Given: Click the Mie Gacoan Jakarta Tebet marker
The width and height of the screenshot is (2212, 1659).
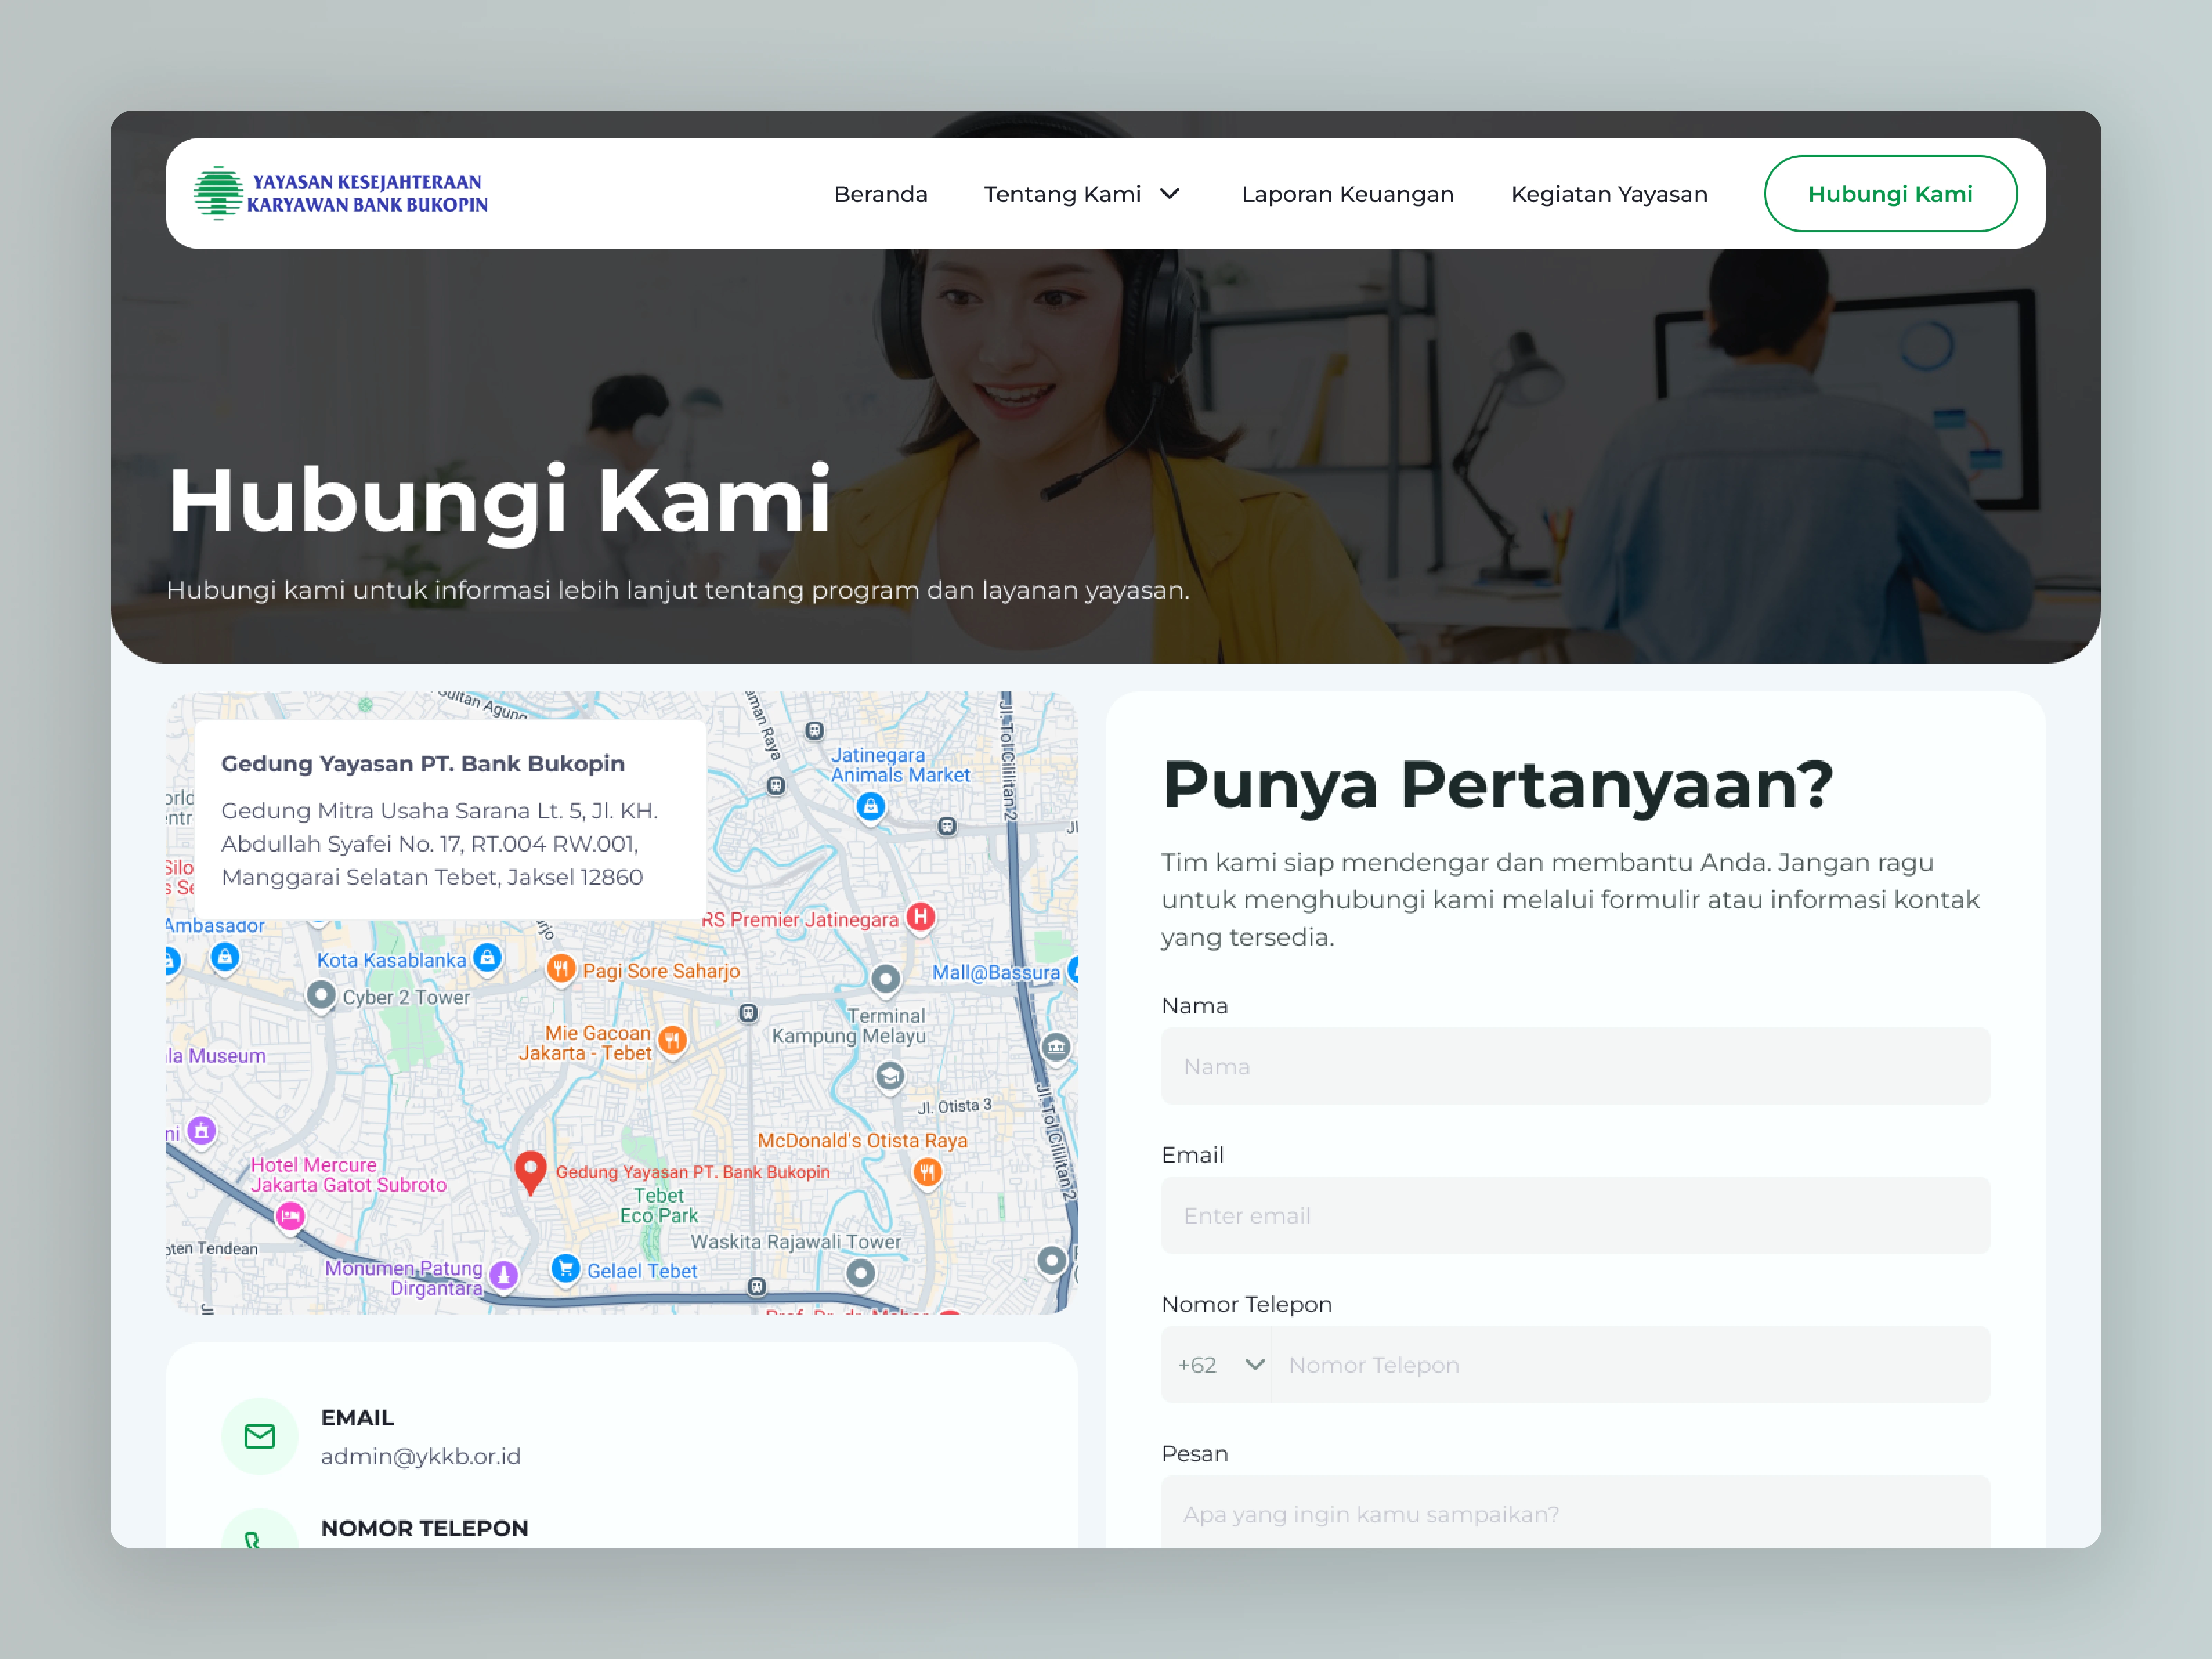Looking at the screenshot, I should [x=673, y=1041].
